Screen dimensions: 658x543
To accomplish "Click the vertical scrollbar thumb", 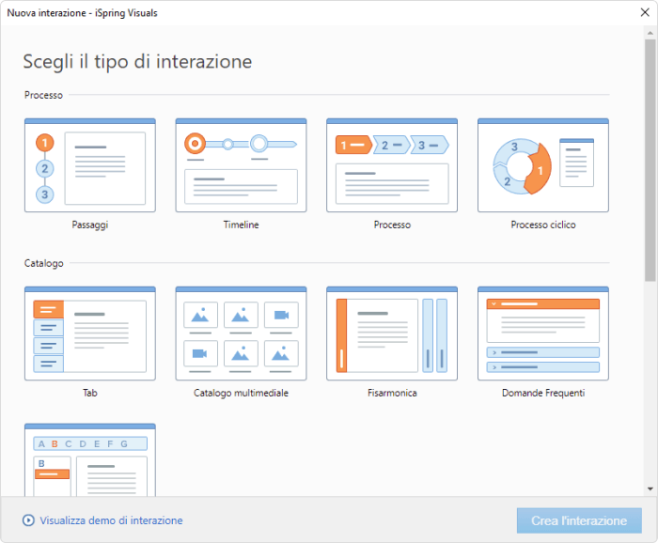I will pyautogui.click(x=650, y=160).
